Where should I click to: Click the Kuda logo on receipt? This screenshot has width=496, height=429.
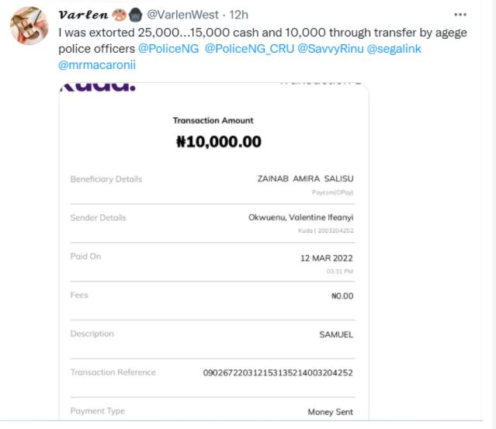point(97,85)
